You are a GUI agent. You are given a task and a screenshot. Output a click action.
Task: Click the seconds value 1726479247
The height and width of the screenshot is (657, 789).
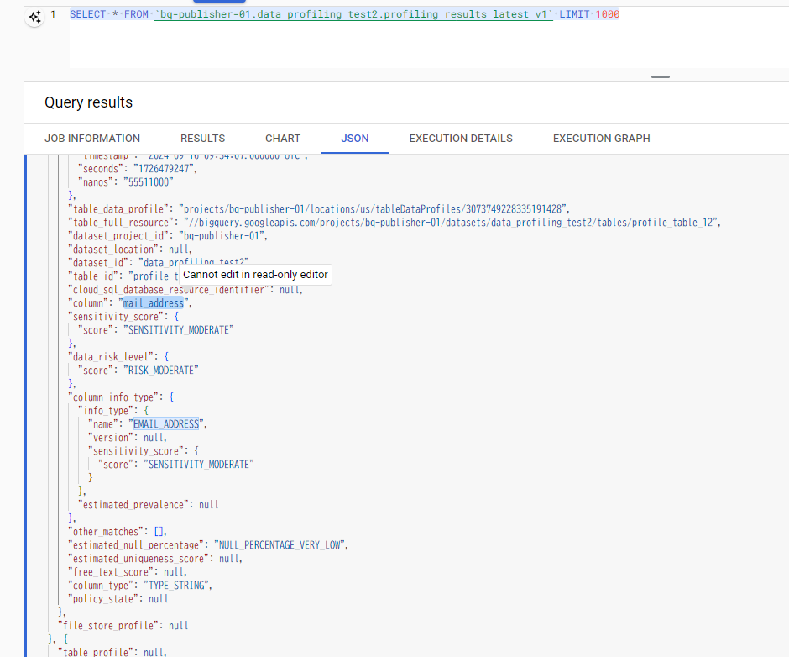pos(164,169)
